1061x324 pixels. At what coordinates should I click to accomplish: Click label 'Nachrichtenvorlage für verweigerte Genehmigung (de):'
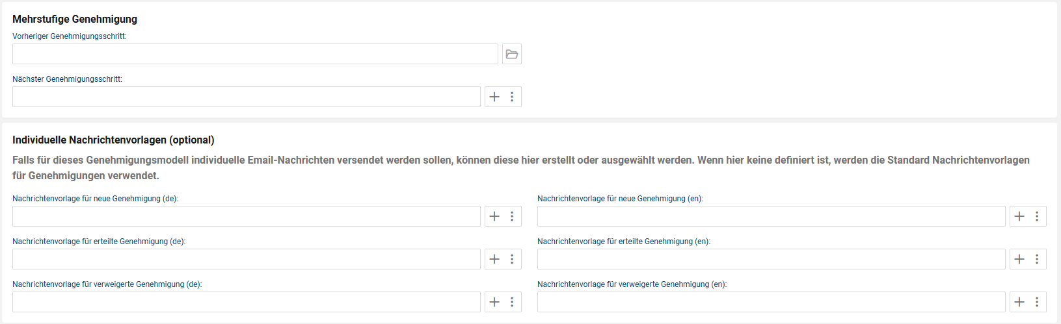pyautogui.click(x=107, y=284)
